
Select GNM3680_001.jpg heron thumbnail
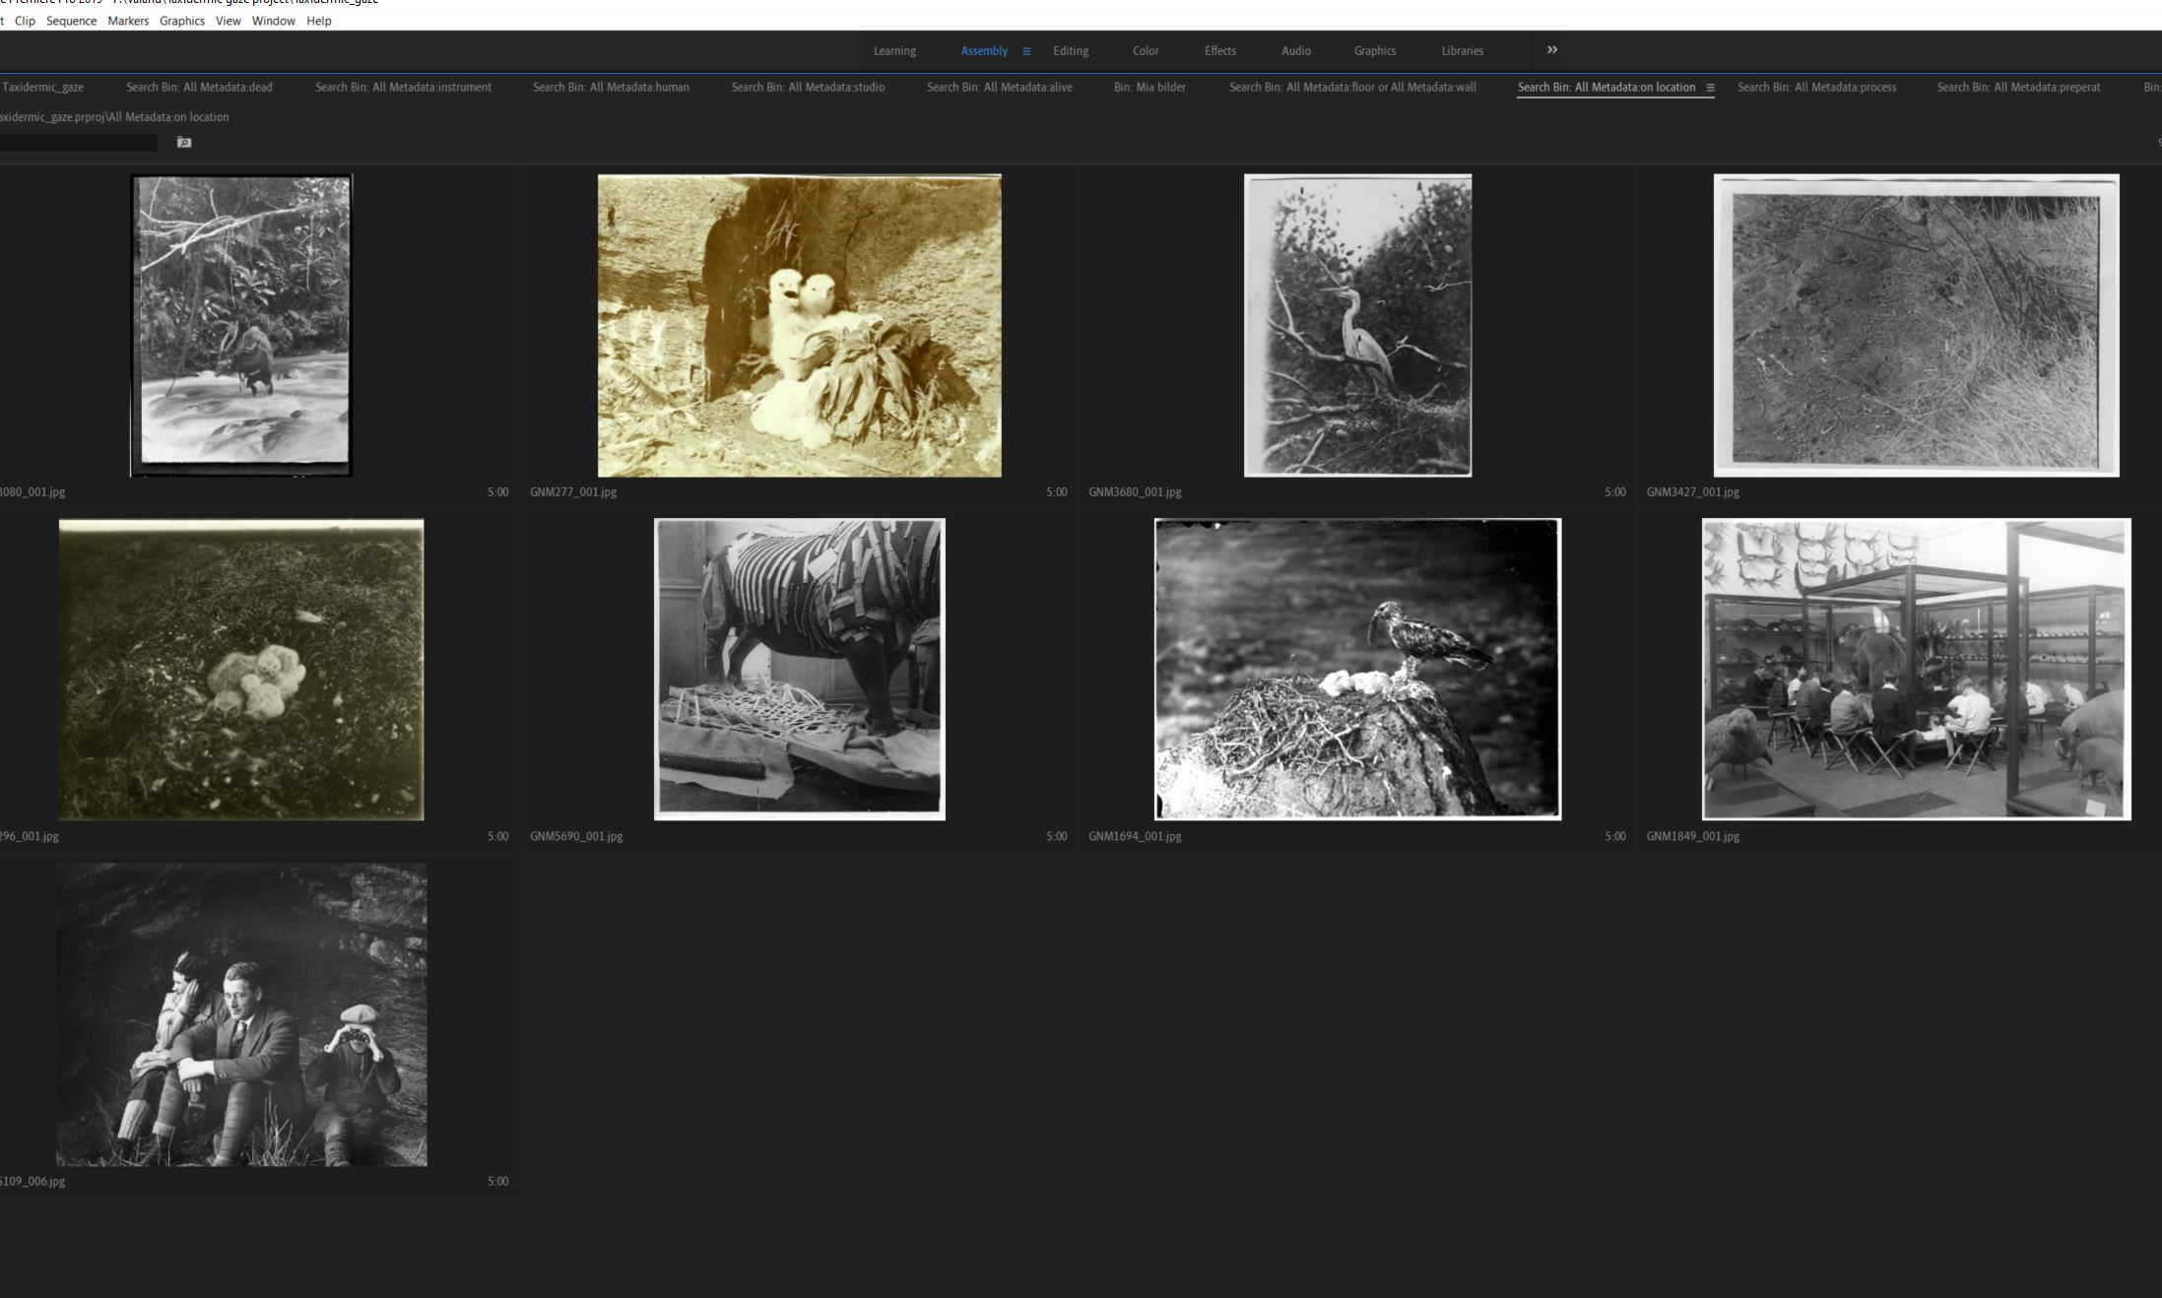point(1358,326)
